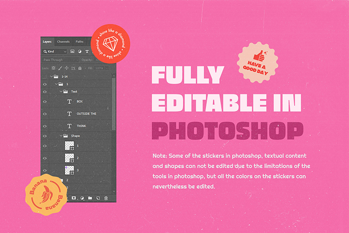Hide the Text group eye icon
The image size is (349, 233).
tap(45, 92)
